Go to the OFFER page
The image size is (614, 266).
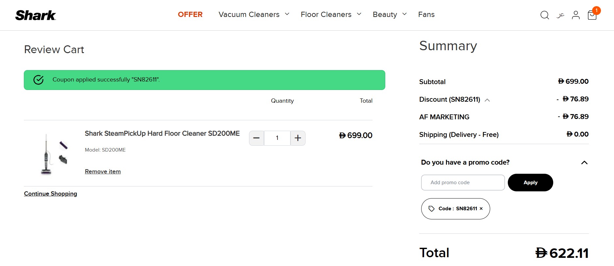[190, 14]
